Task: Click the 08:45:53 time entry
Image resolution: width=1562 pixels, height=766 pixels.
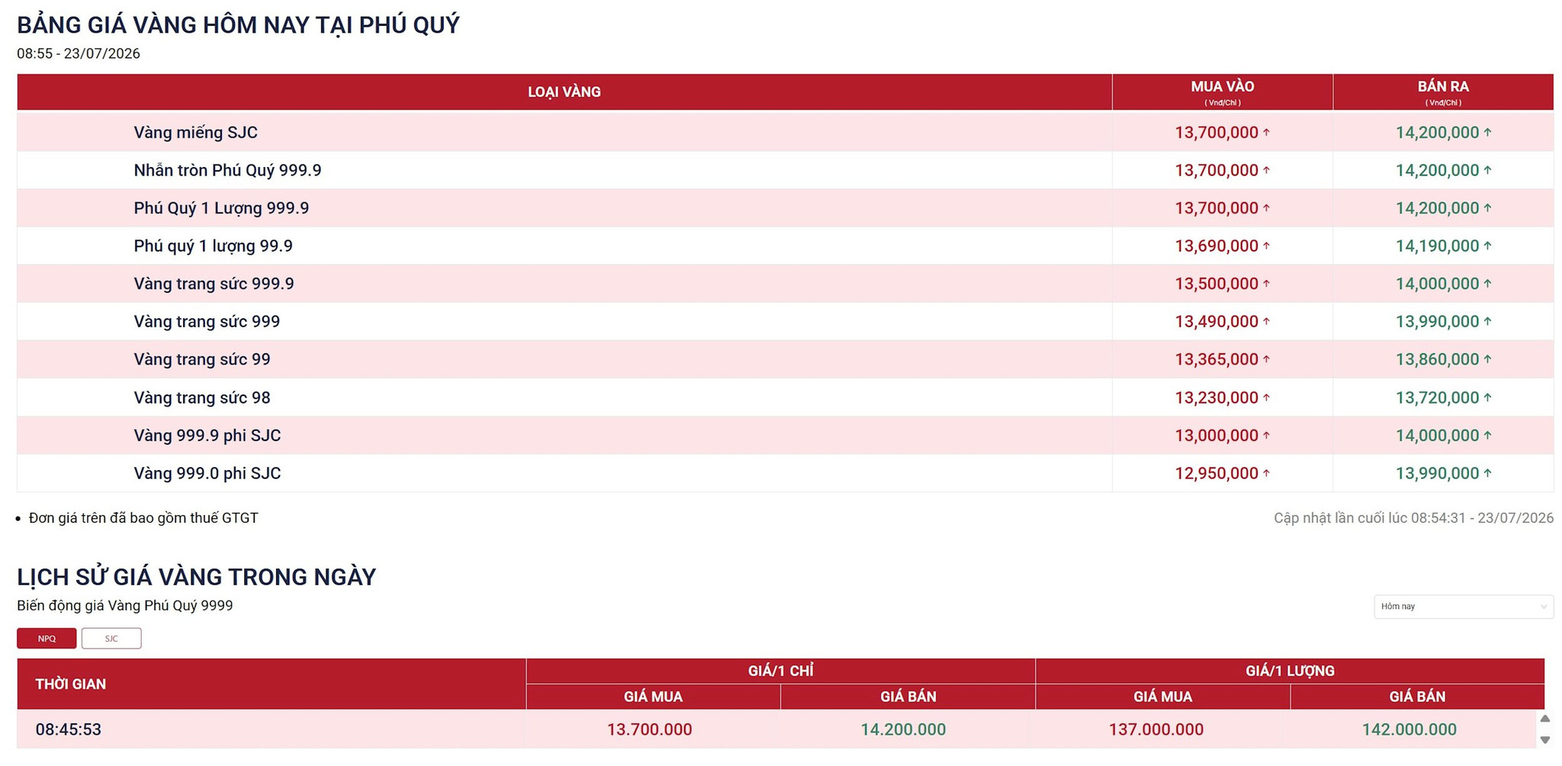Action: (69, 729)
